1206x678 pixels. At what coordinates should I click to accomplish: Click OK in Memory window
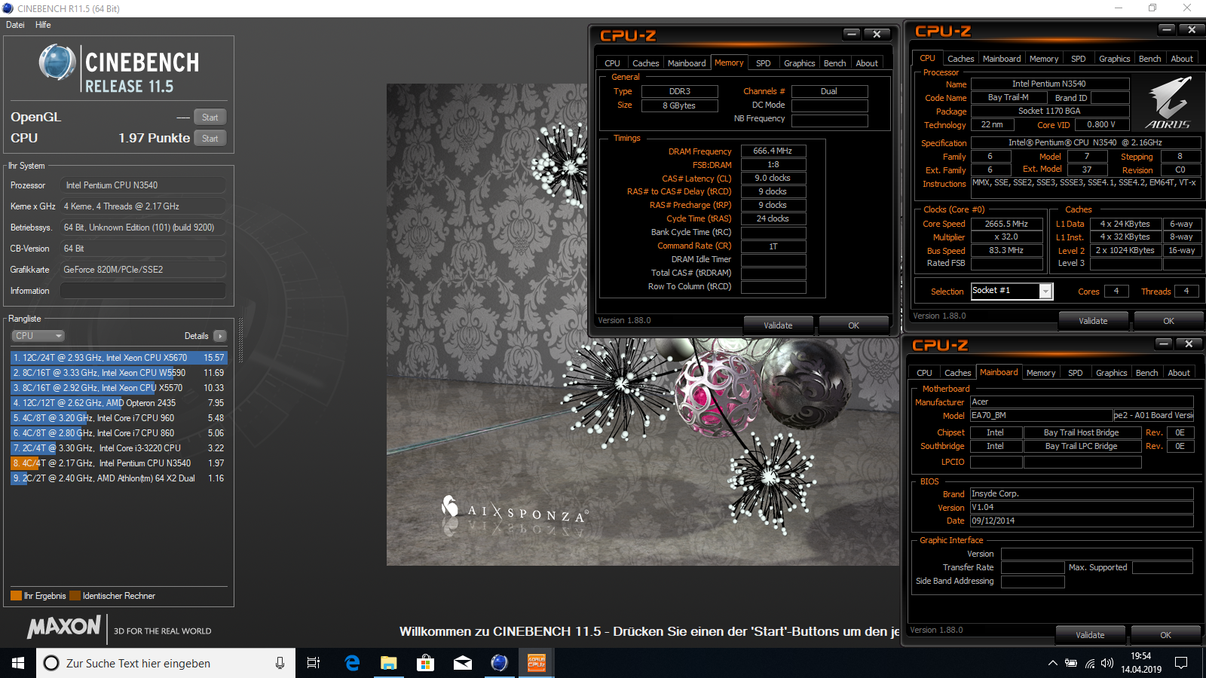tap(853, 325)
